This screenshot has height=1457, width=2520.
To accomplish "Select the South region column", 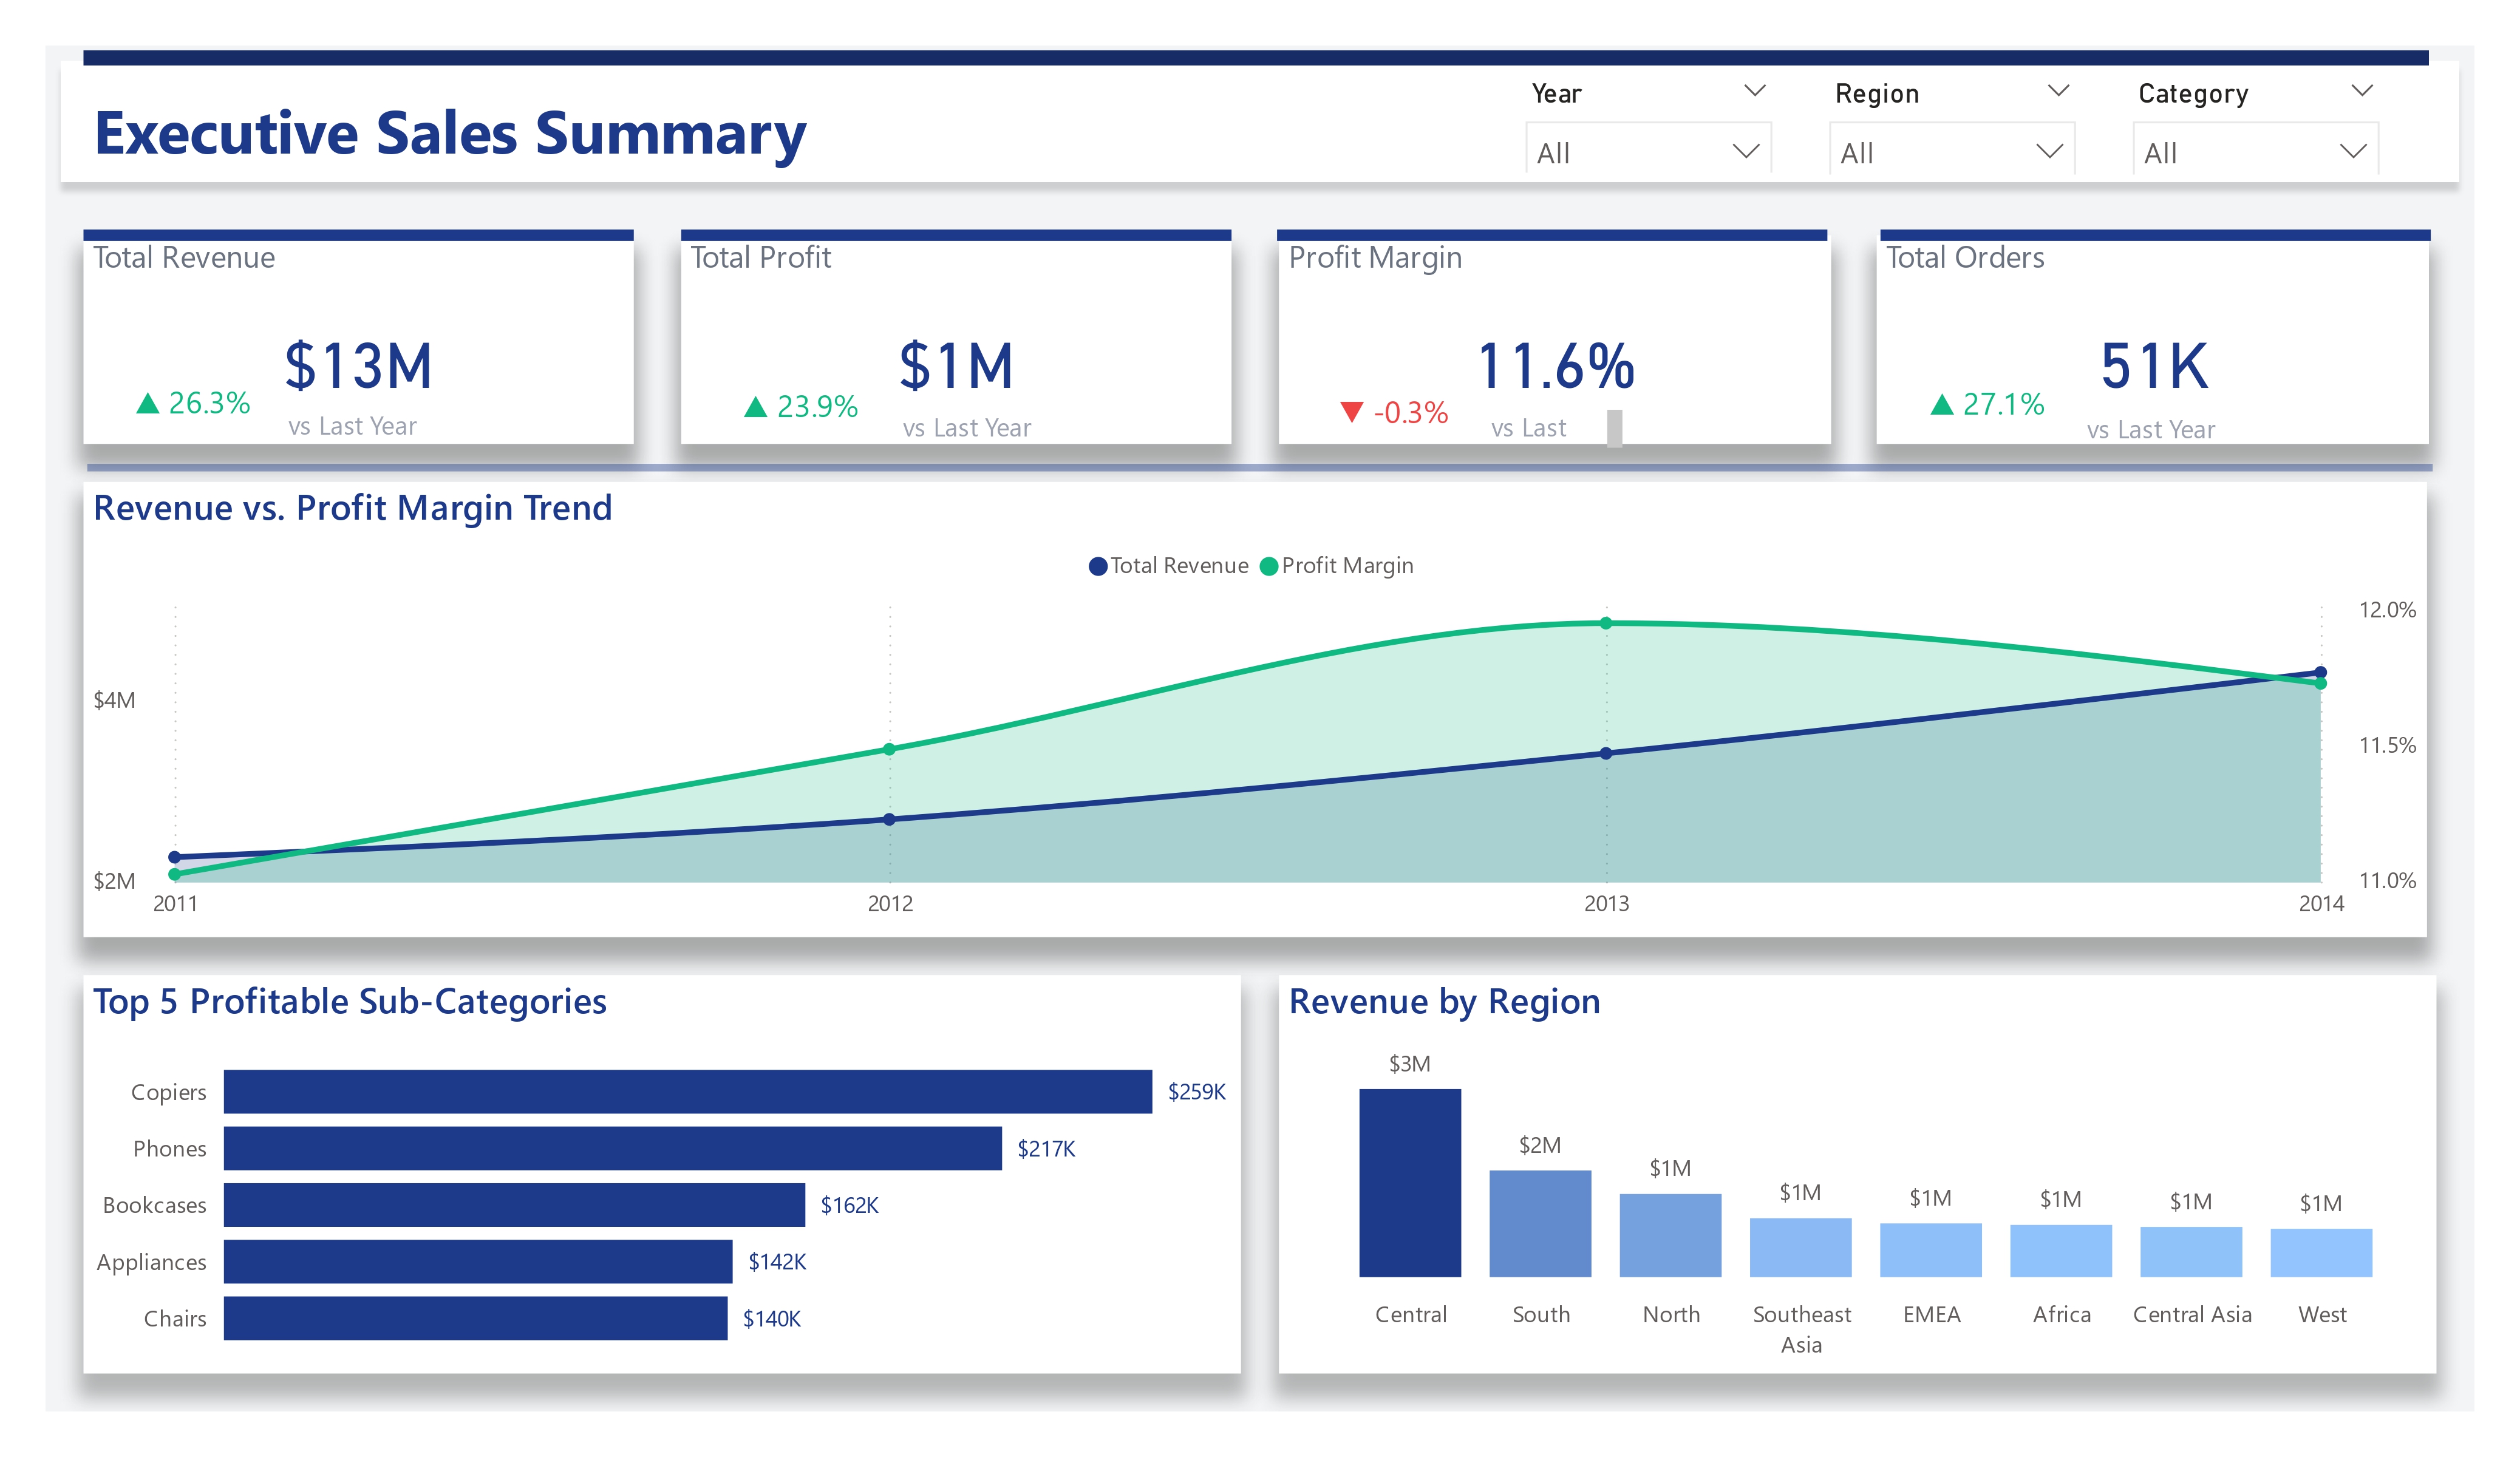I will point(1540,1223).
